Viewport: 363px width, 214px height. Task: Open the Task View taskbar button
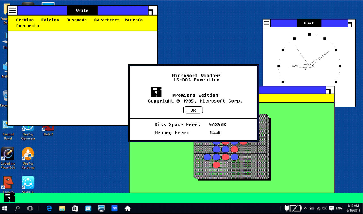30,208
